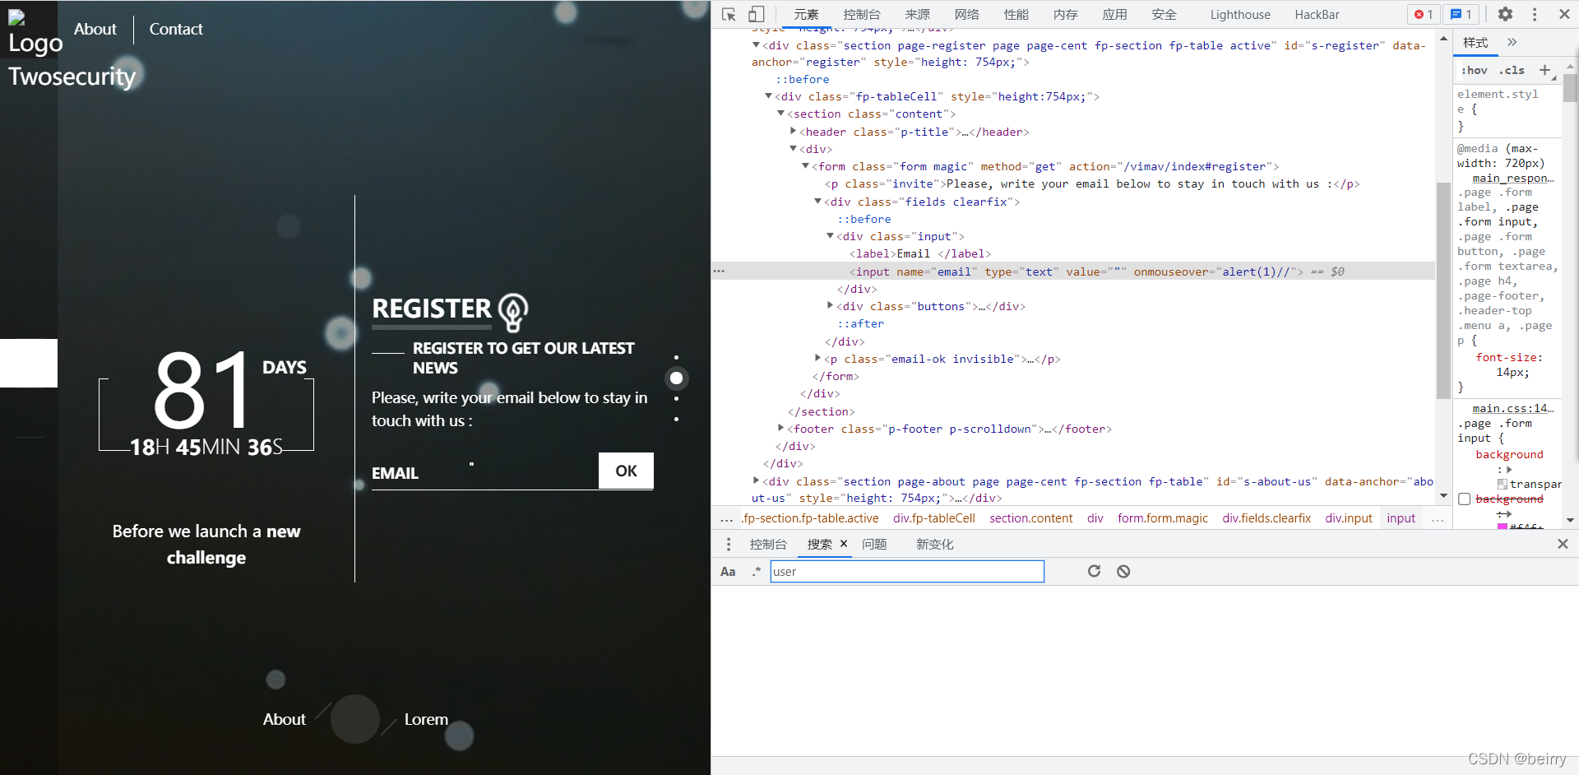
Task: Close the search tab with its x
Action: (844, 544)
